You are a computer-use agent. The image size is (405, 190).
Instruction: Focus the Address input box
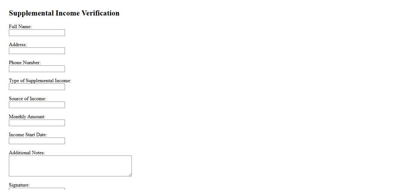[x=37, y=51]
